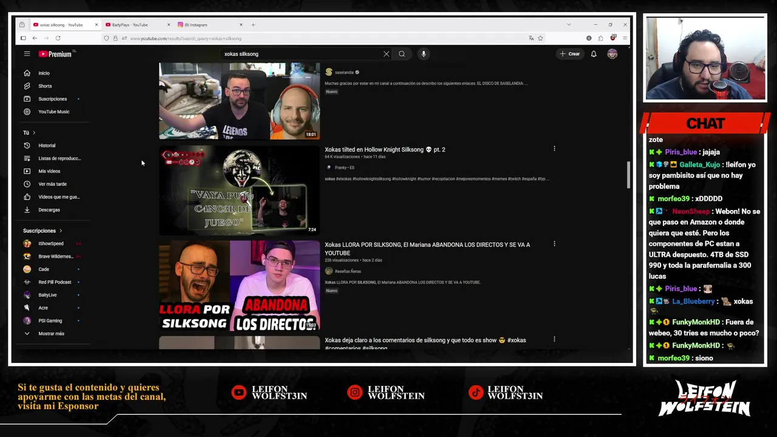Viewport: 777px width, 437px height.
Task: Open options for Xokas tilted video
Action: click(554, 149)
